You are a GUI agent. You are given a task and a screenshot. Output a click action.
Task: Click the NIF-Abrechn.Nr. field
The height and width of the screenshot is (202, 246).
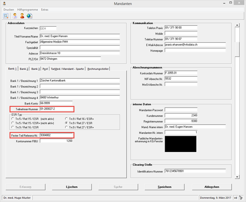tap(181, 79)
